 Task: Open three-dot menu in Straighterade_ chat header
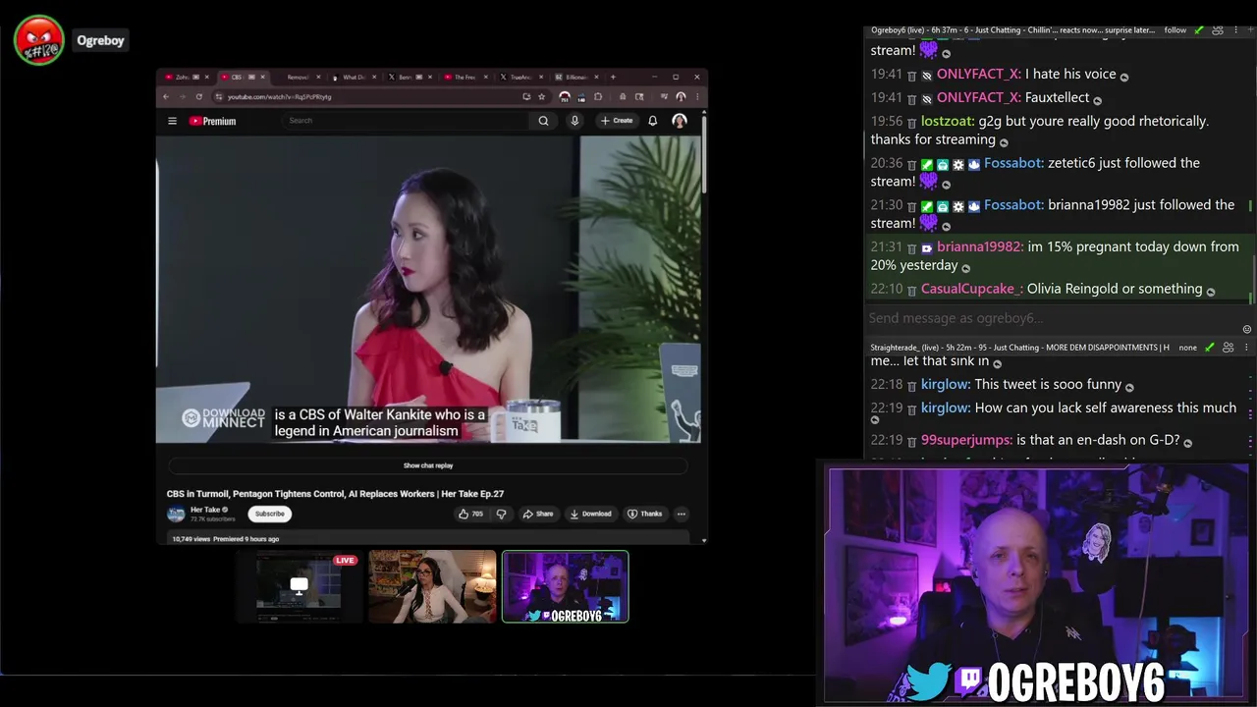click(x=1247, y=348)
